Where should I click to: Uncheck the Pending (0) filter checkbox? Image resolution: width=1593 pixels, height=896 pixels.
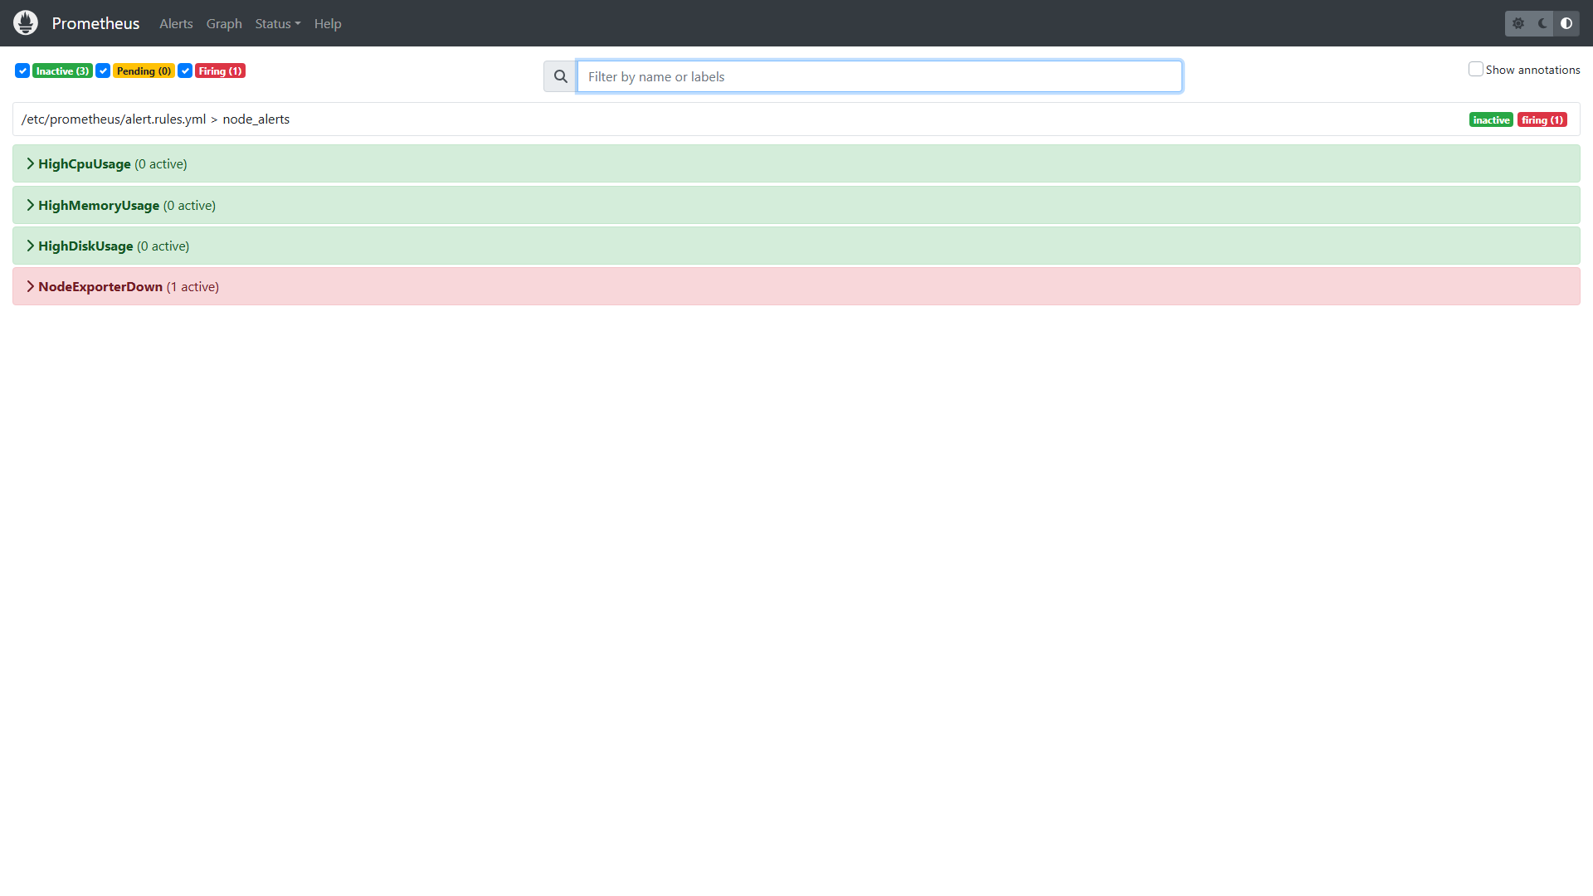click(x=103, y=71)
